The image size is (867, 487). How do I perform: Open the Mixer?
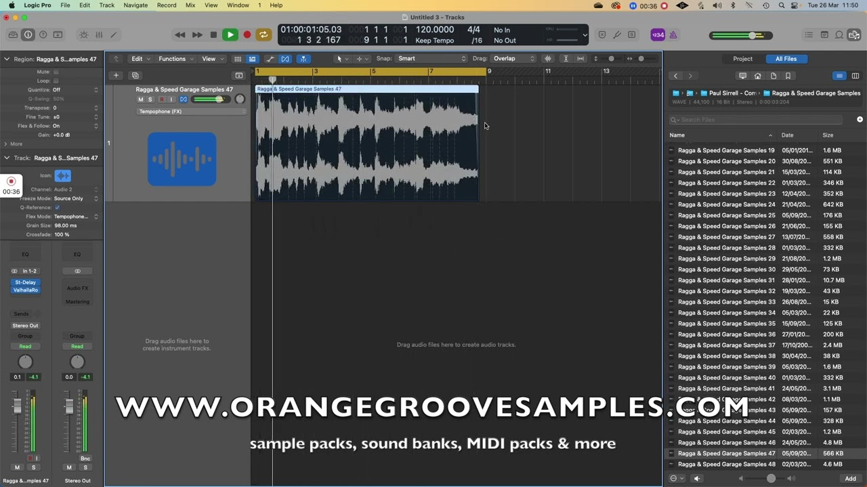pos(98,34)
